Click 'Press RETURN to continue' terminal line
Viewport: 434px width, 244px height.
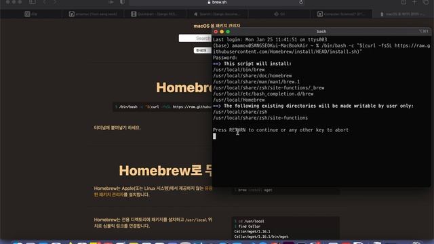pos(281,130)
